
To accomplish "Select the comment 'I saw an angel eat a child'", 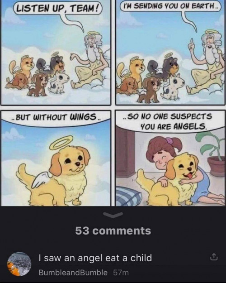I will click(95, 258).
